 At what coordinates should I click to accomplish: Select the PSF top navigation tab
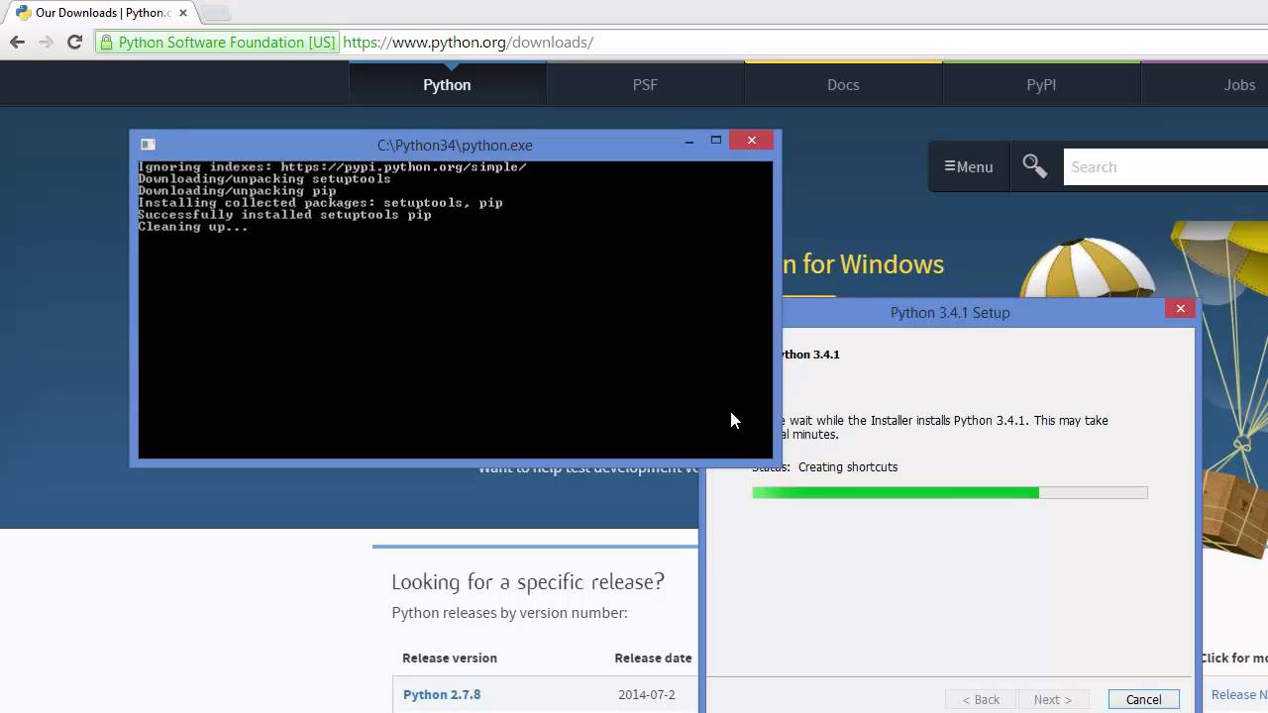645,84
